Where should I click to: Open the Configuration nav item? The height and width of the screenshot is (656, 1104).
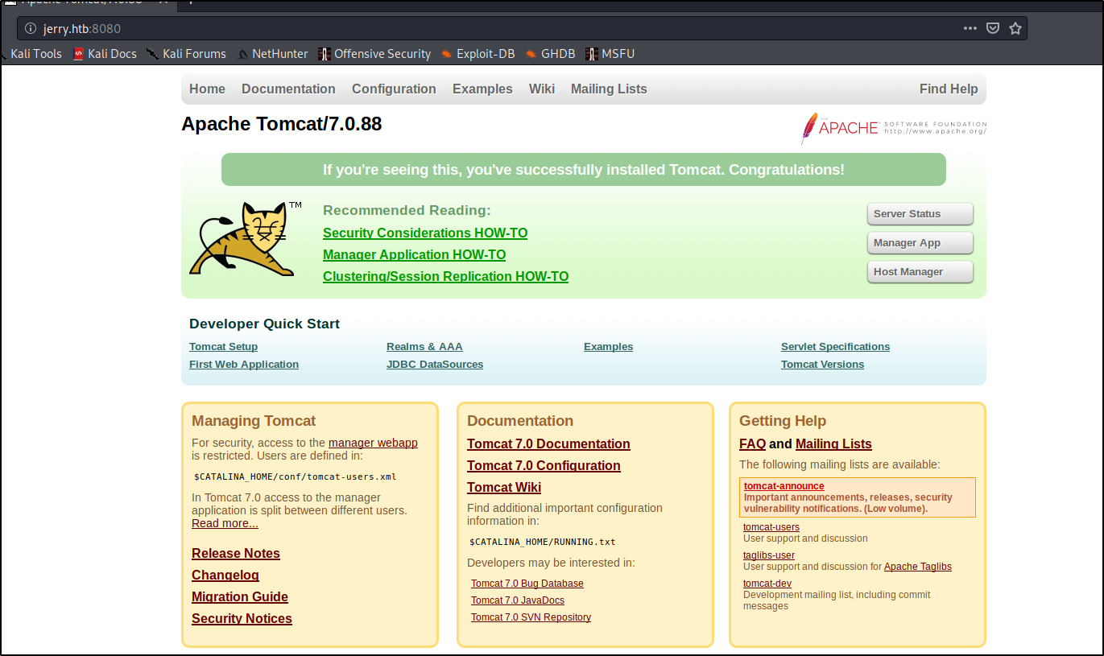point(394,89)
